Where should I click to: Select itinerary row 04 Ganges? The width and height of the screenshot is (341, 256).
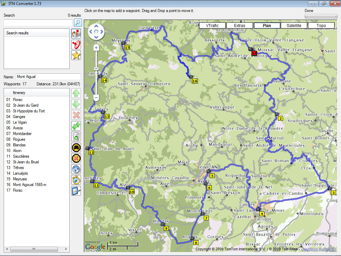point(37,117)
